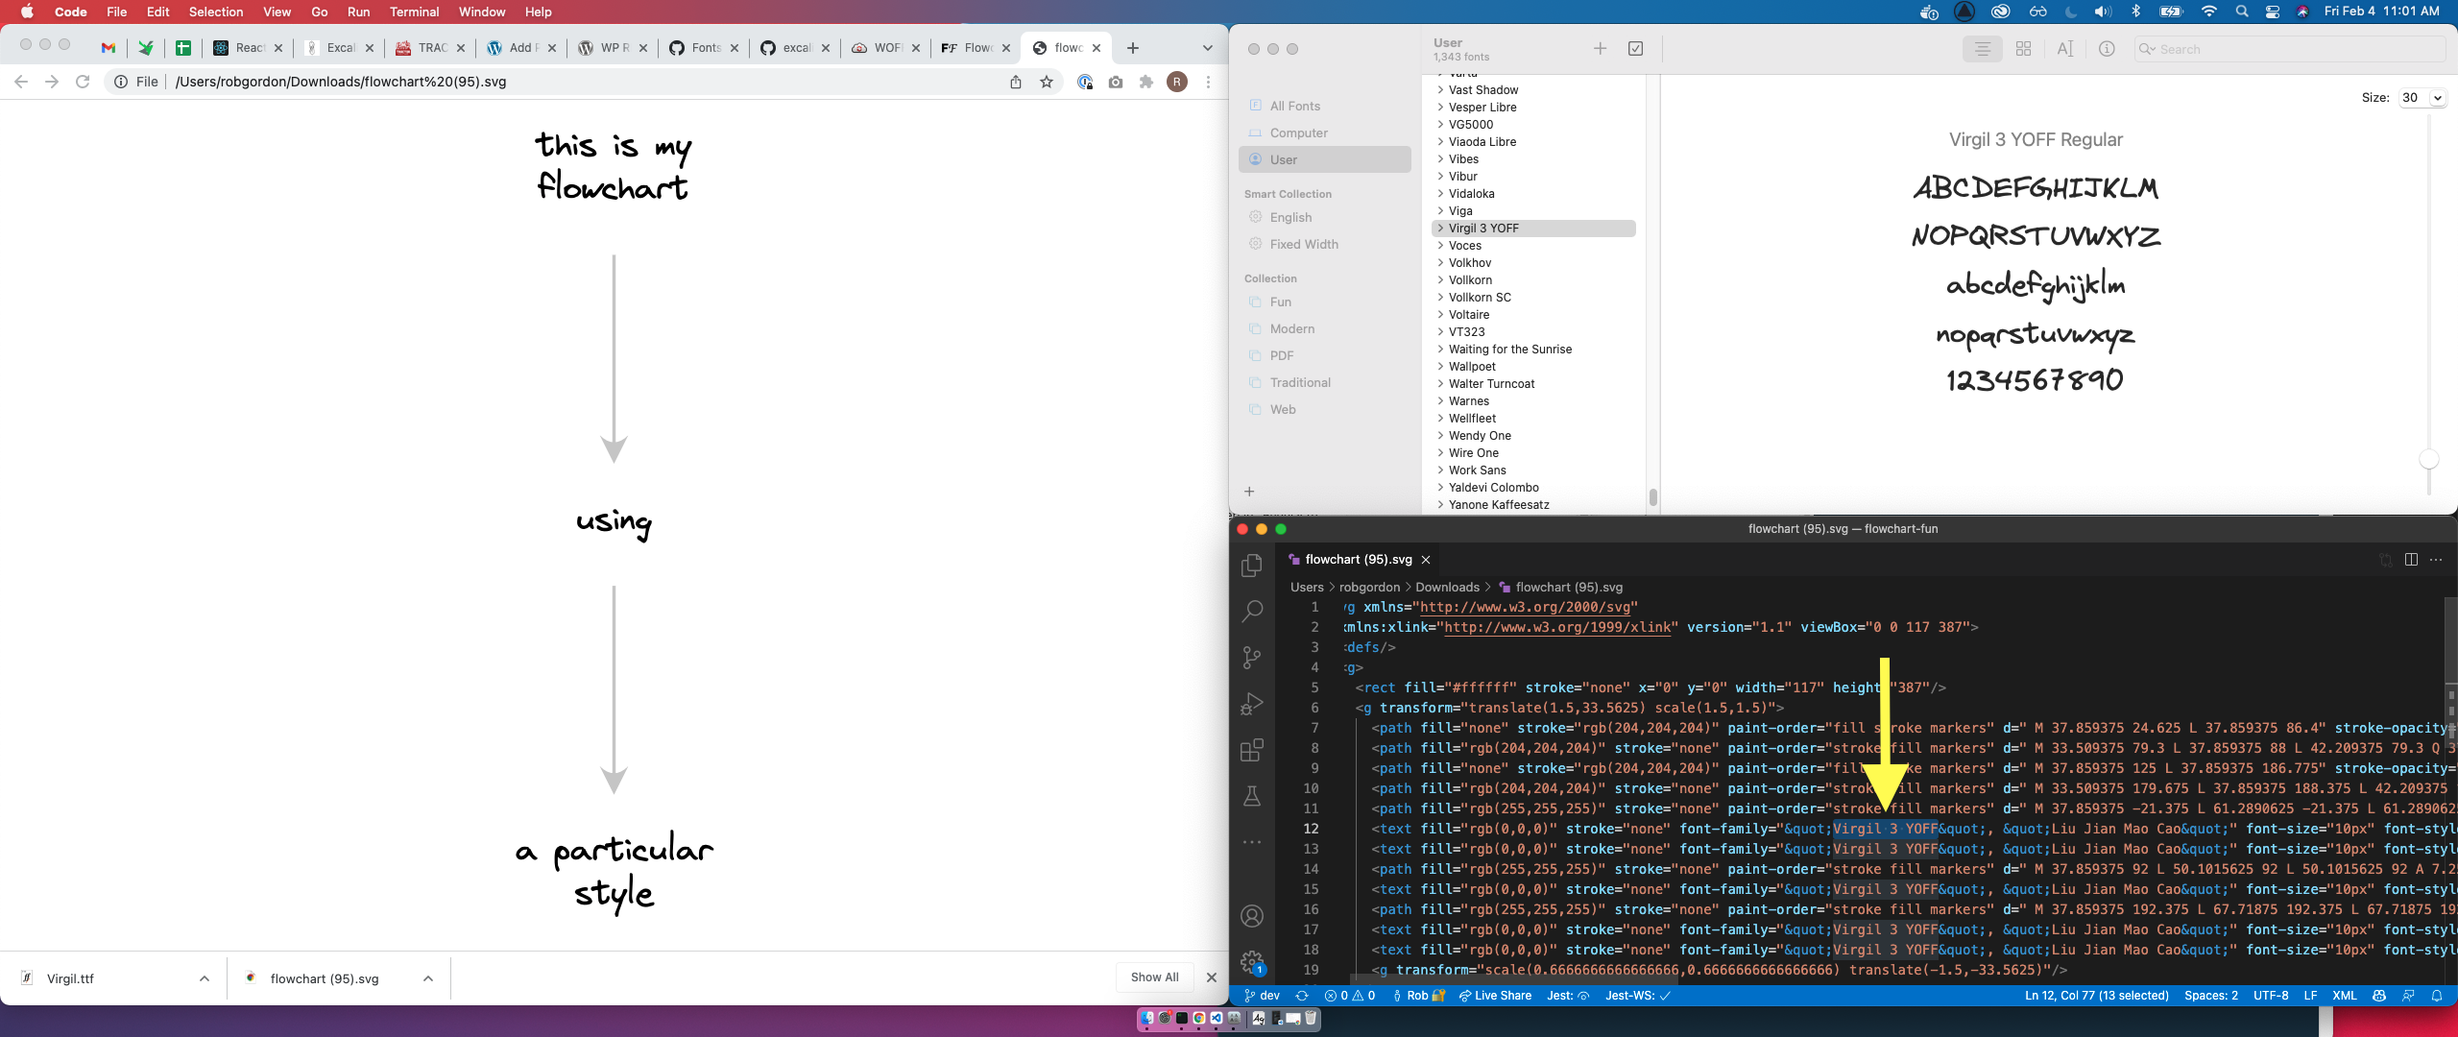This screenshot has height=1037, width=2458.
Task: Click Live Share in the status bar
Action: [x=1494, y=996]
